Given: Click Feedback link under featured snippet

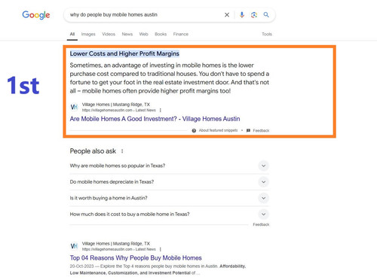Looking at the screenshot, I should 261,130.
